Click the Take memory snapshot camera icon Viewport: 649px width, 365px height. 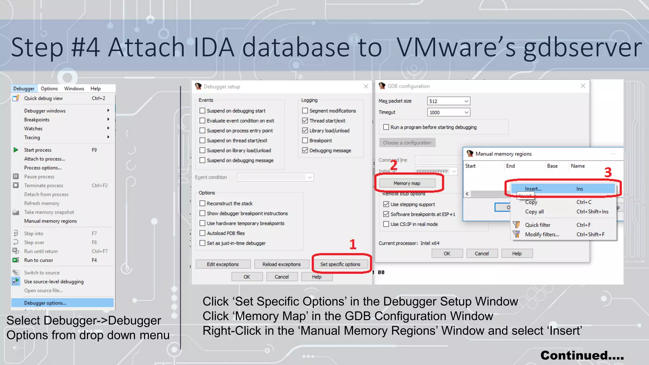coord(16,212)
